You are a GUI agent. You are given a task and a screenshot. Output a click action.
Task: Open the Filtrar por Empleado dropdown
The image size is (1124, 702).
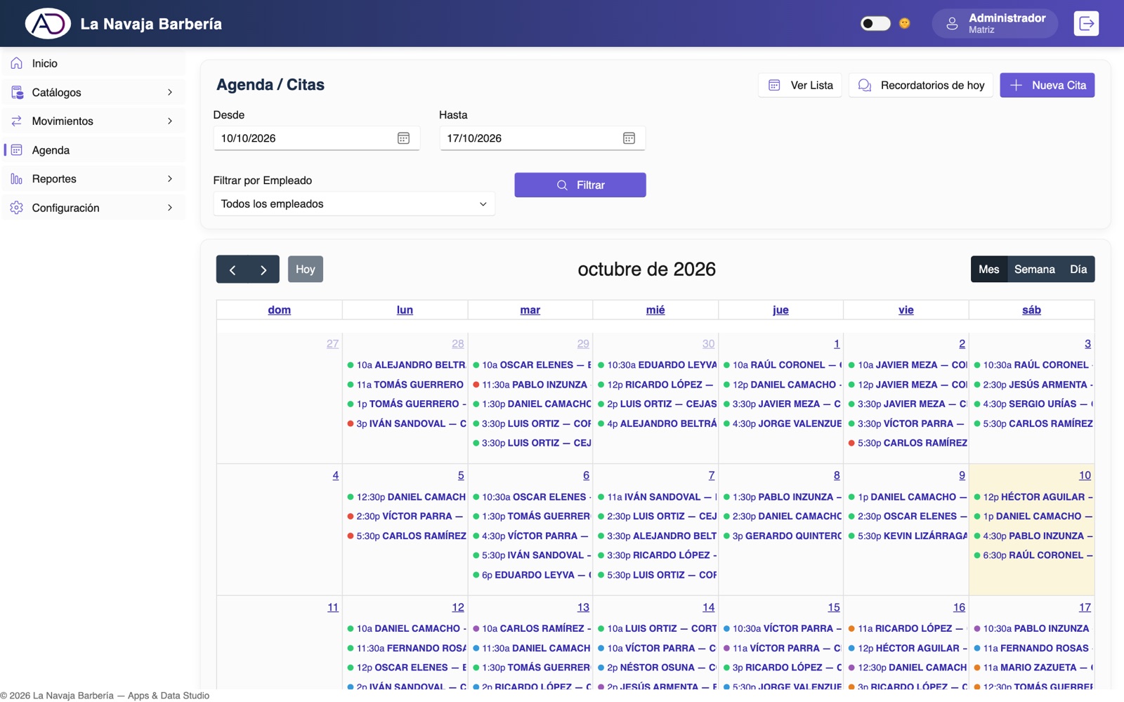point(354,204)
